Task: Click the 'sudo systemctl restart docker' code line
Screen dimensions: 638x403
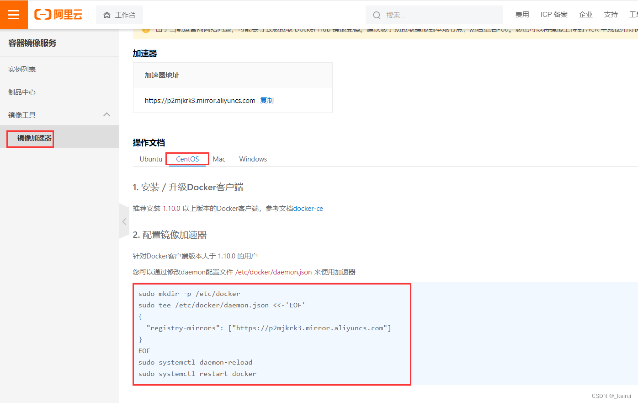Action: 197,374
